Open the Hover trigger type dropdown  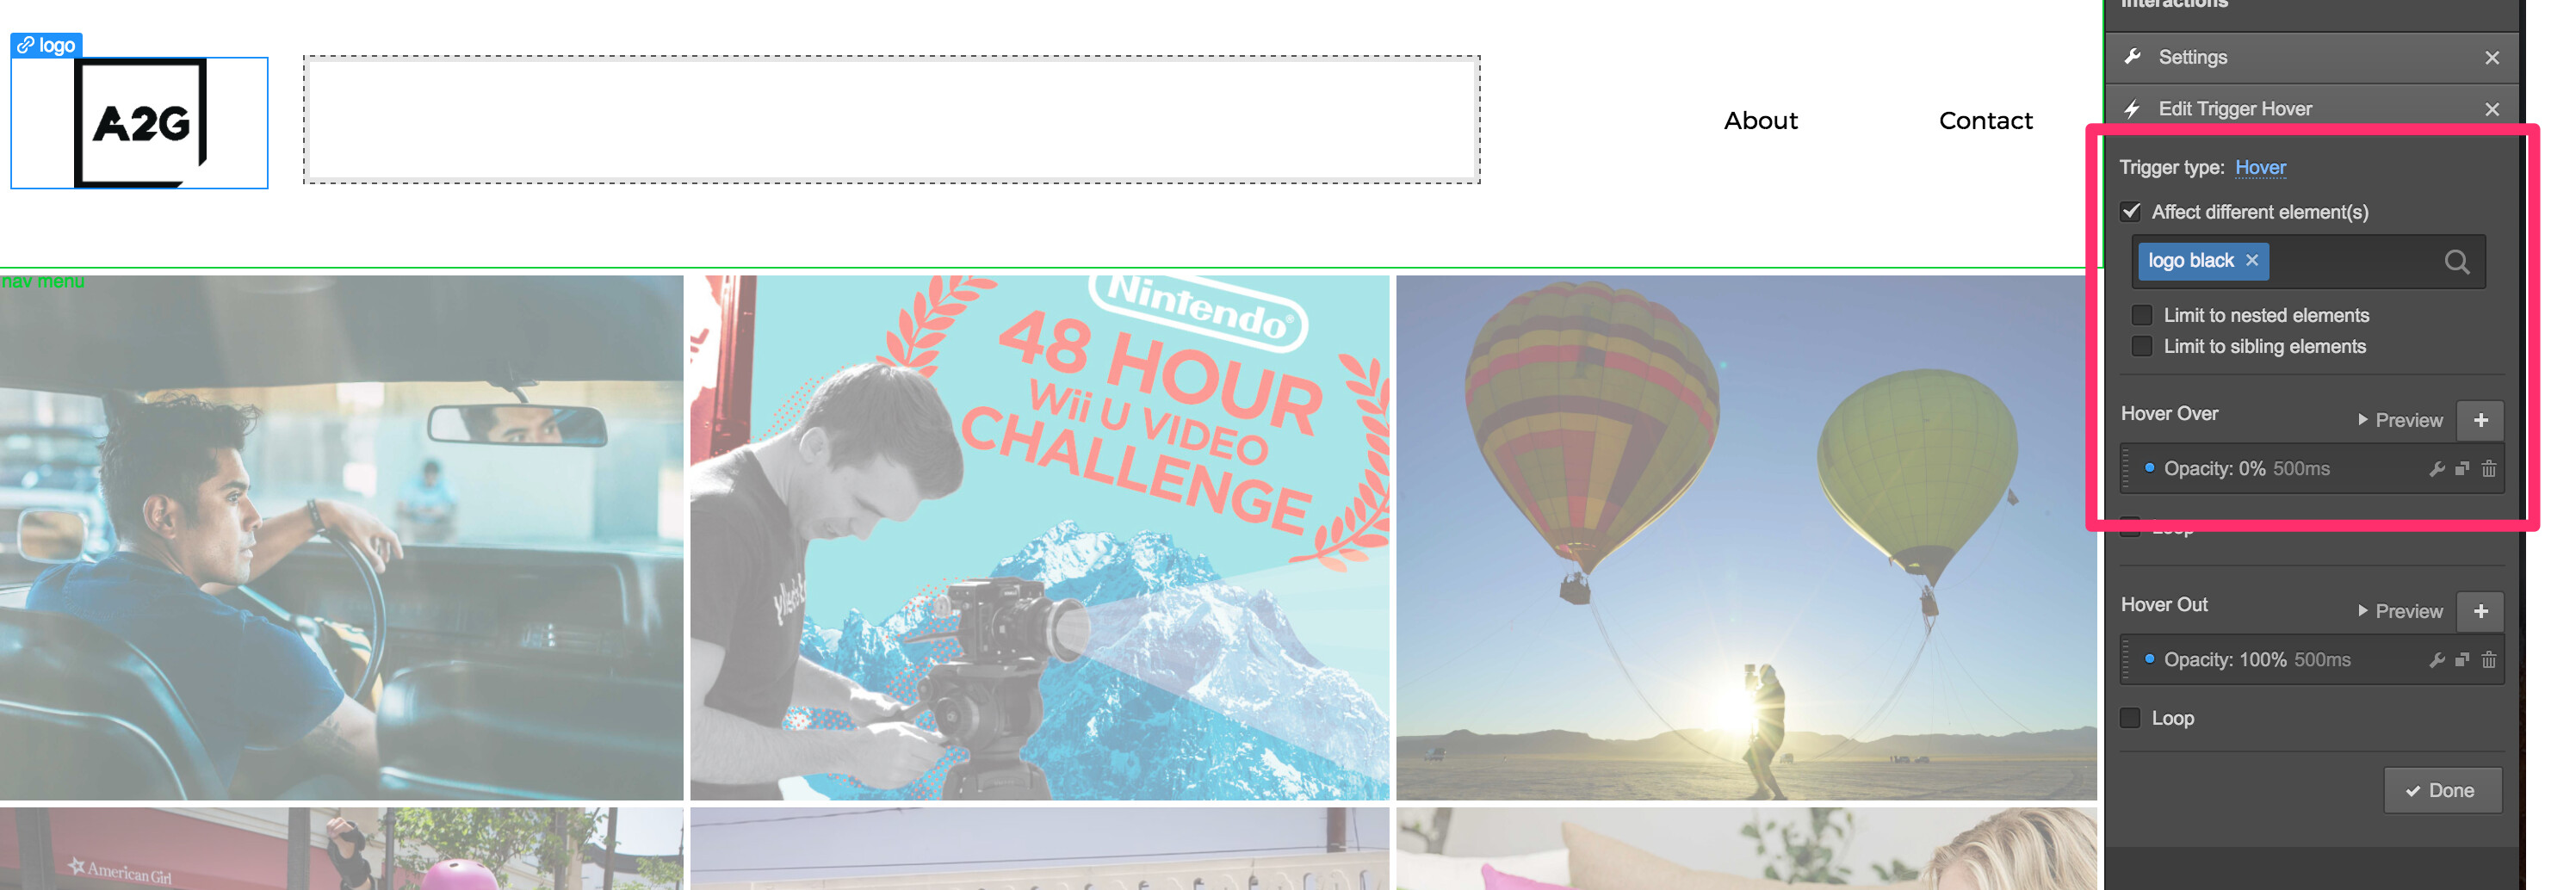(x=2259, y=167)
